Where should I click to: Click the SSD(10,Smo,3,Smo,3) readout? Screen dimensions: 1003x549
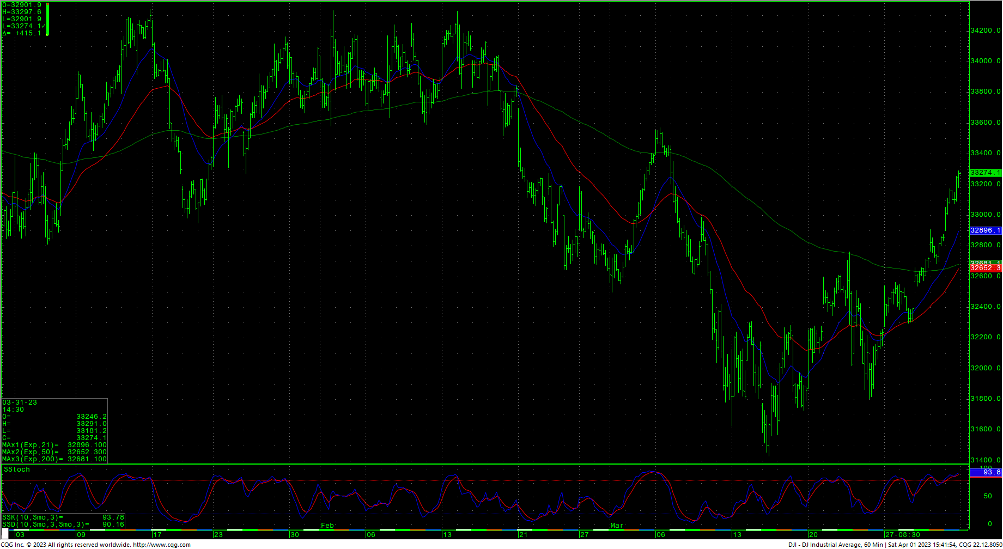coord(63,524)
